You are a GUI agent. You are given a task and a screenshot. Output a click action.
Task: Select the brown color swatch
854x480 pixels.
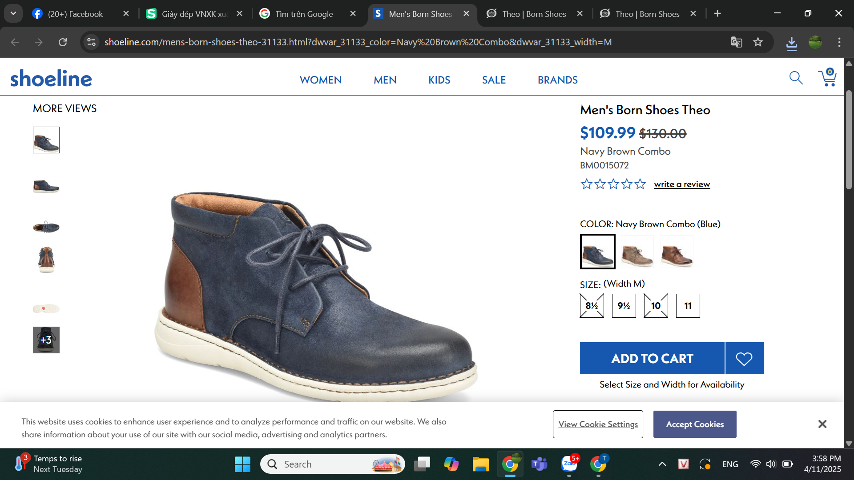coord(677,252)
